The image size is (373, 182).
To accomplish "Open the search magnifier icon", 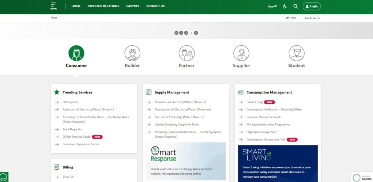I will coord(296,7).
